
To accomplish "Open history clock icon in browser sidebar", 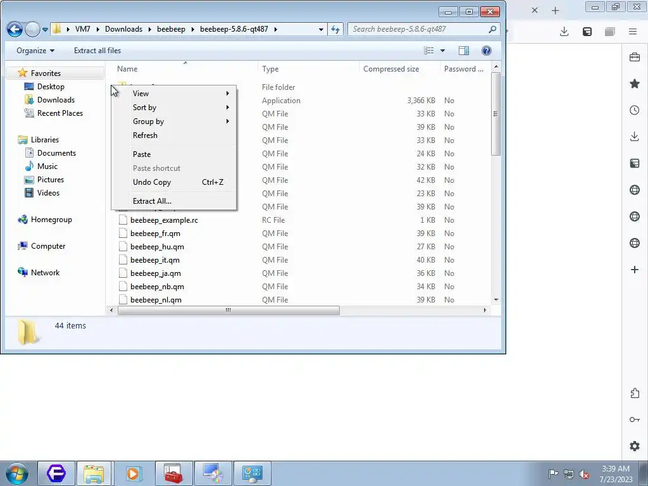I will [x=635, y=110].
